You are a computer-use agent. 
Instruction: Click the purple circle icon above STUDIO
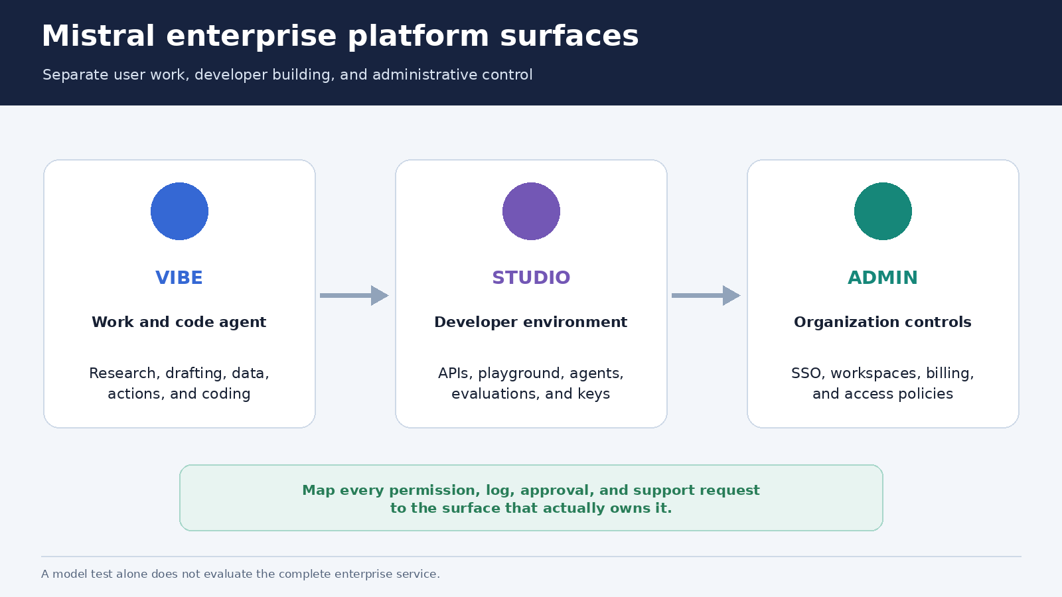pos(531,211)
